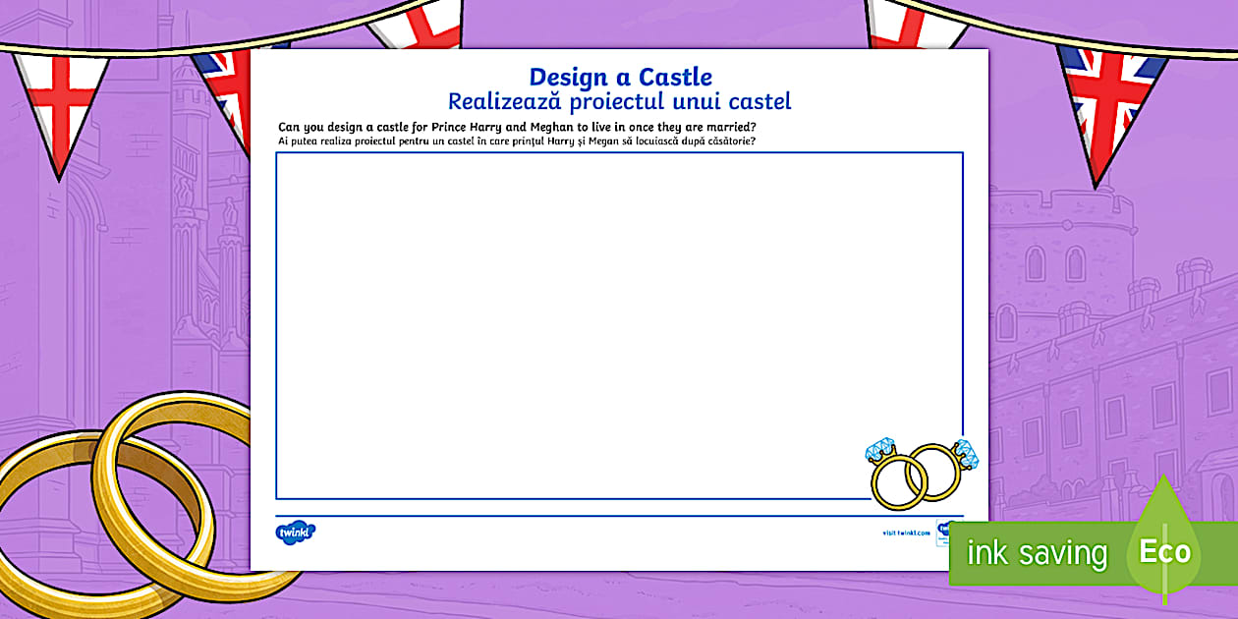This screenshot has height=619, width=1238.
Task: Click the ink saving label
Action: (x=1037, y=553)
